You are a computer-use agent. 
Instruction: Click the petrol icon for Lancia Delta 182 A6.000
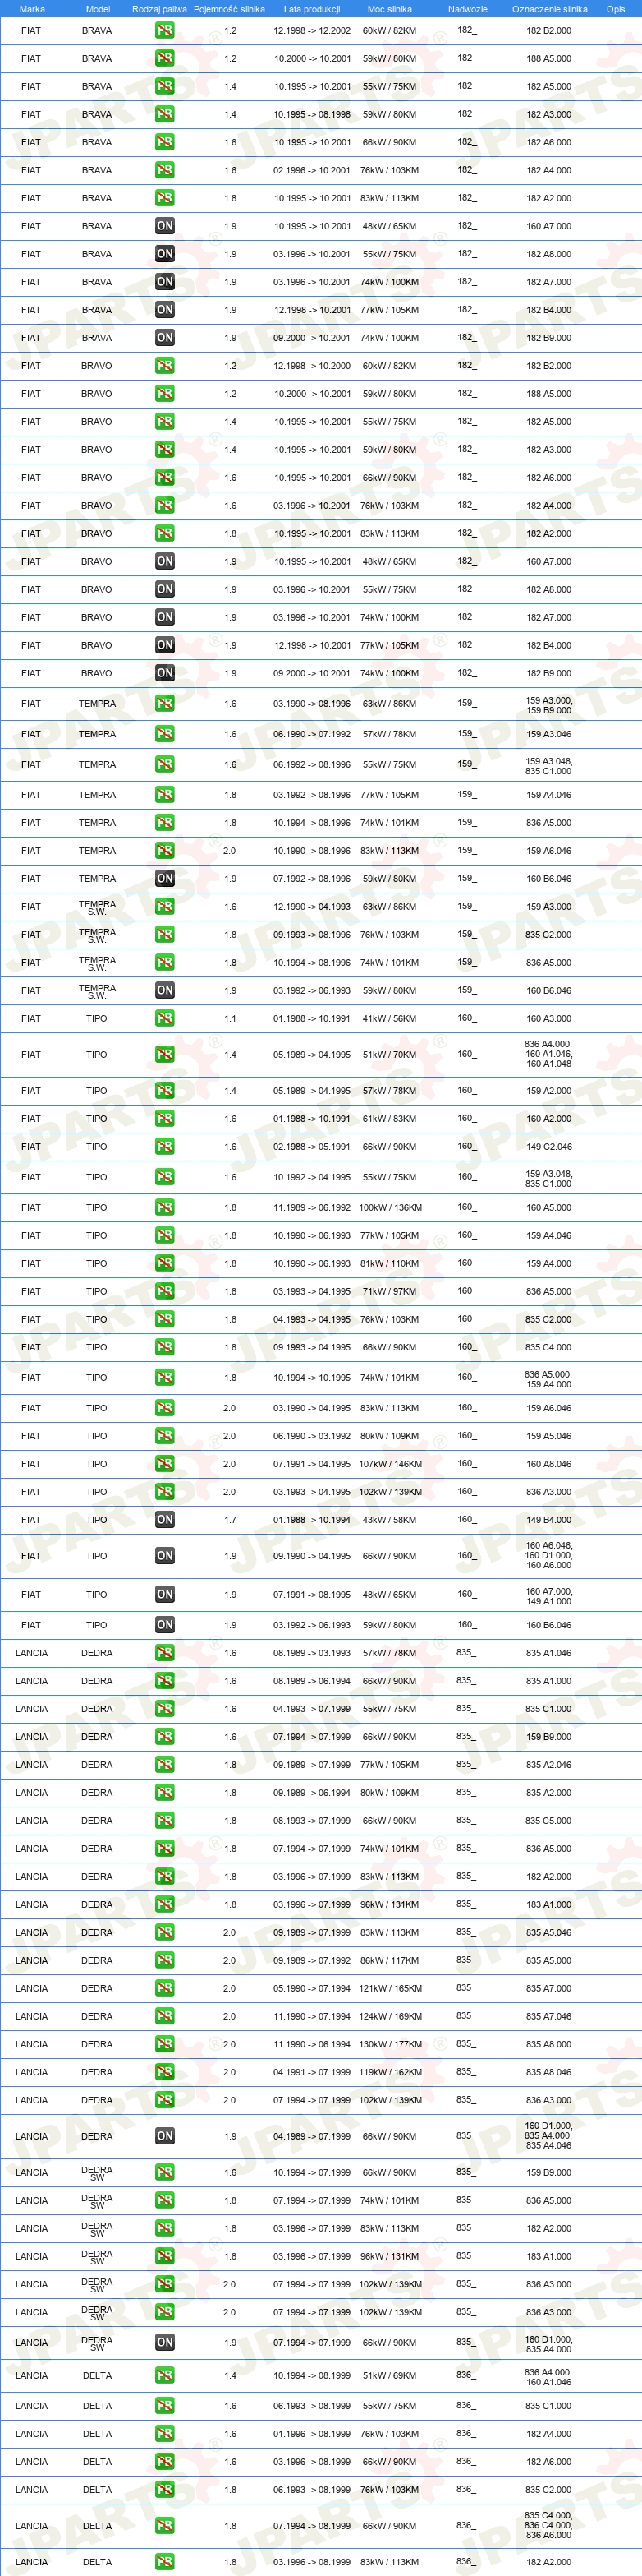pos(165,2462)
